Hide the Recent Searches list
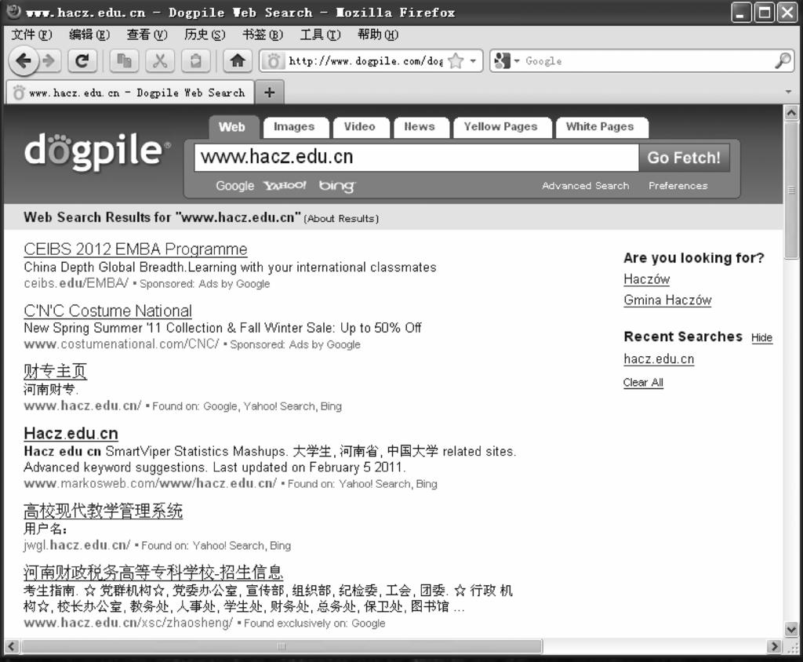This screenshot has height=662, width=803. coord(761,337)
